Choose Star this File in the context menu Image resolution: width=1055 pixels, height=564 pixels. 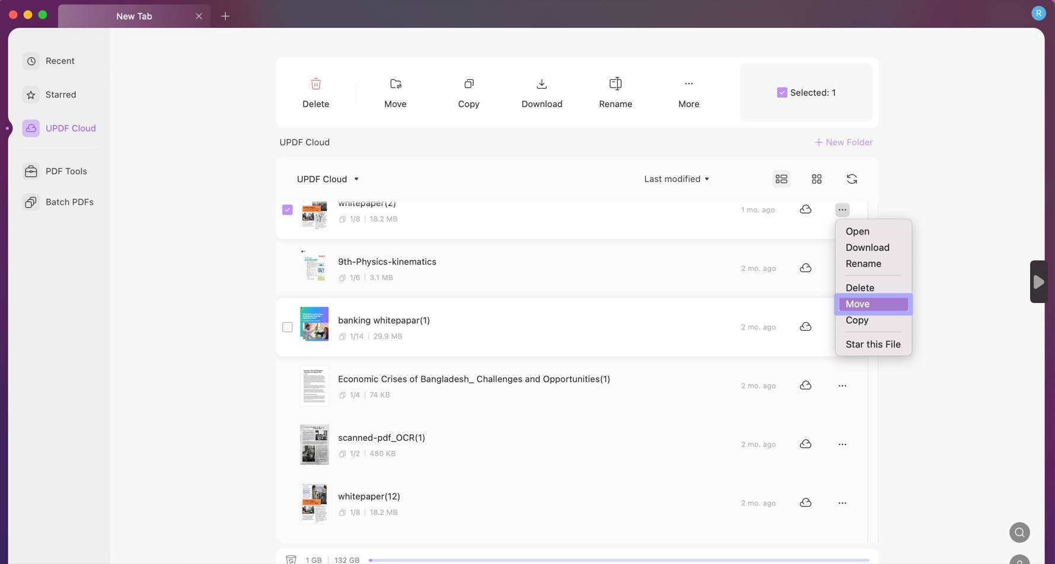click(873, 344)
